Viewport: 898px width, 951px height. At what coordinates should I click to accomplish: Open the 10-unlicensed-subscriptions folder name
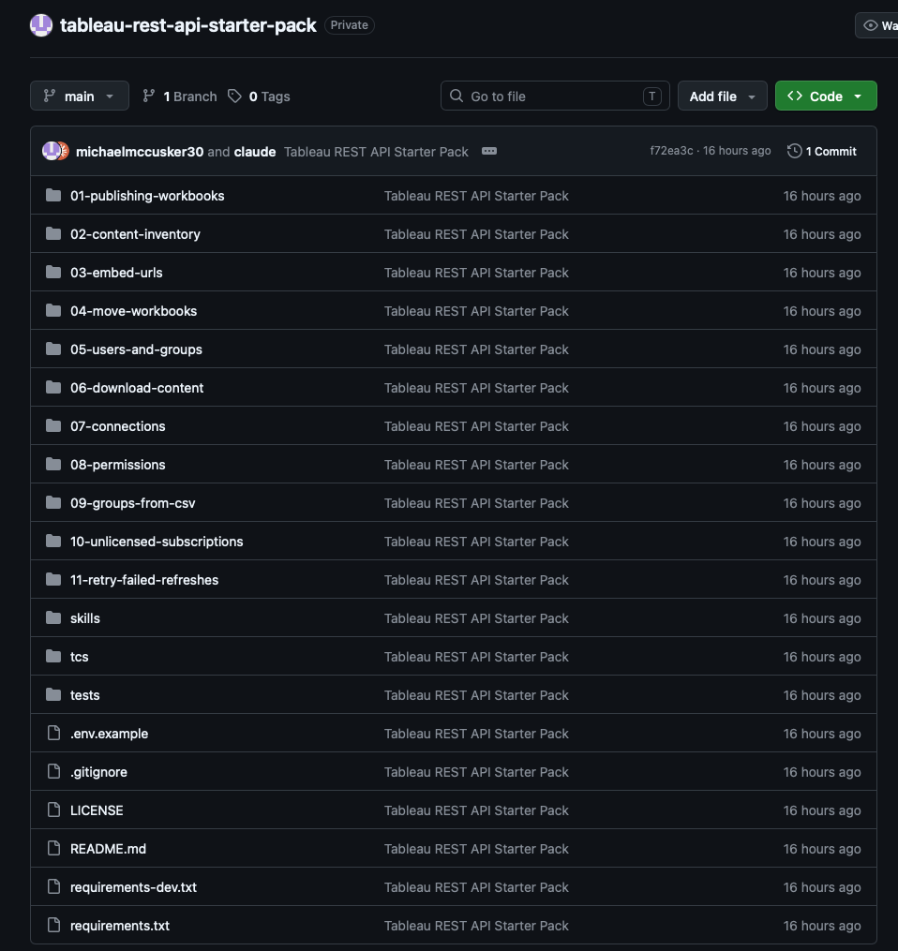pyautogui.click(x=157, y=541)
